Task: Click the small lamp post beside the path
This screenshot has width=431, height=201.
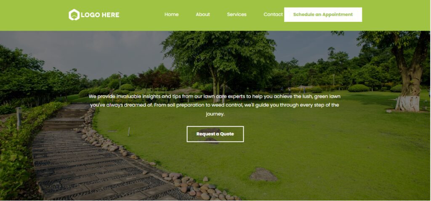Action: pos(19,118)
